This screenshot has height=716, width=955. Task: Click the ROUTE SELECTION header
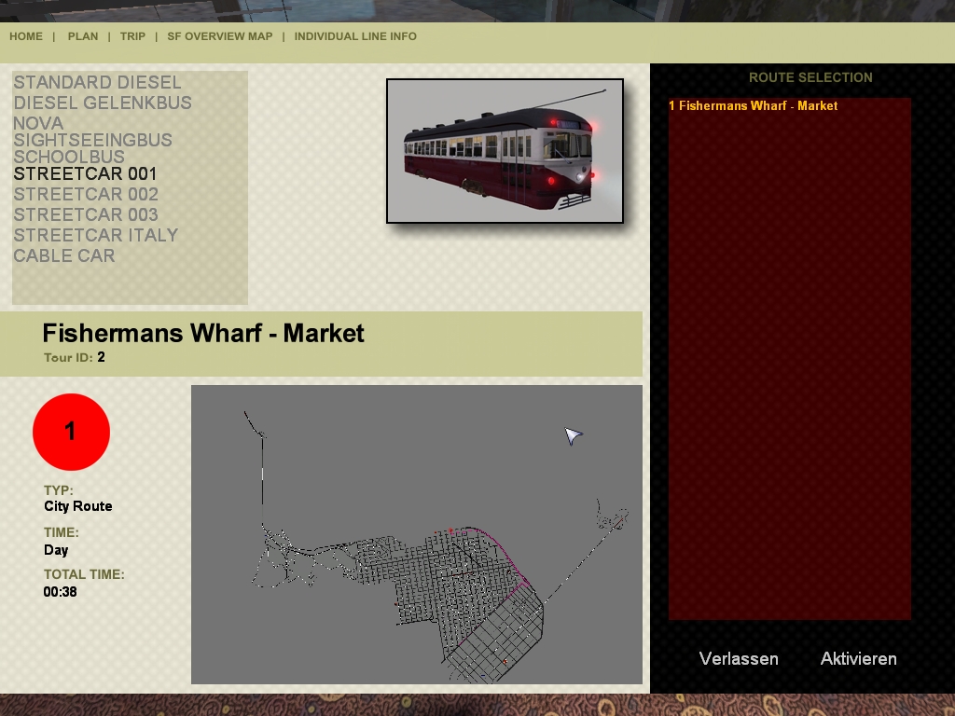pyautogui.click(x=810, y=78)
